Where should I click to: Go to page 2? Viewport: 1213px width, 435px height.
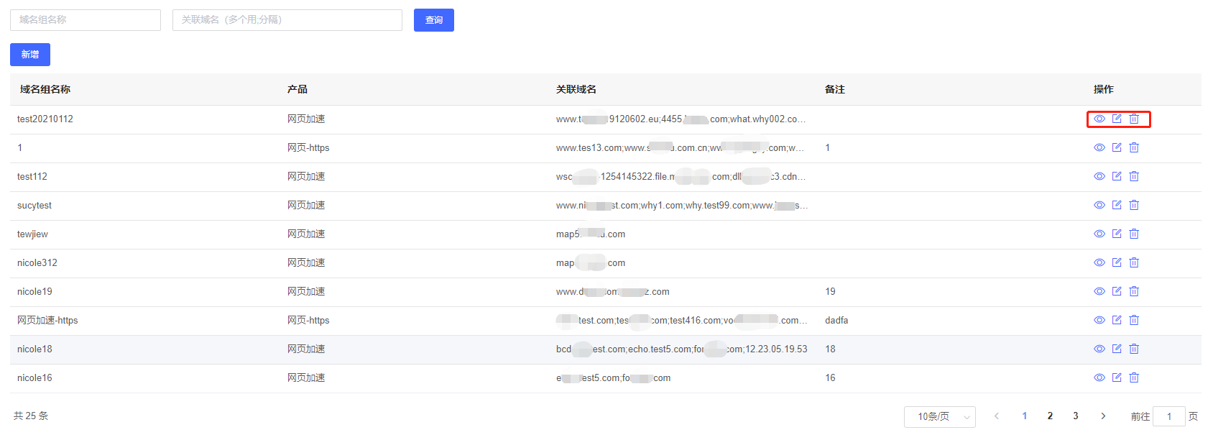click(x=1050, y=416)
